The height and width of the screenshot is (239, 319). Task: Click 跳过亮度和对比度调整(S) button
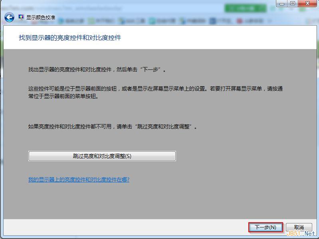click(x=102, y=156)
